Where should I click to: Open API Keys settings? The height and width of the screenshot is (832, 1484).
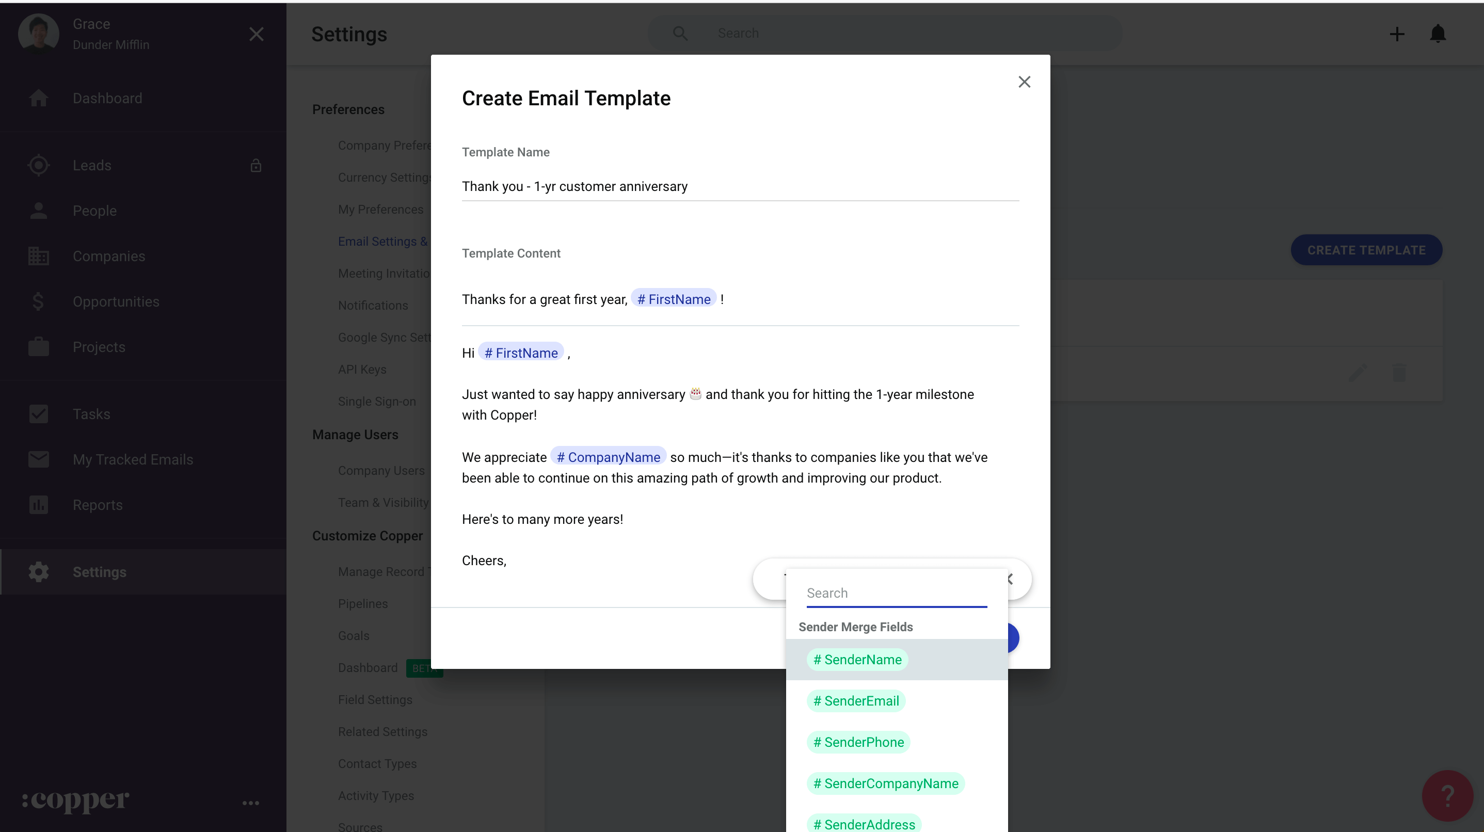tap(362, 370)
